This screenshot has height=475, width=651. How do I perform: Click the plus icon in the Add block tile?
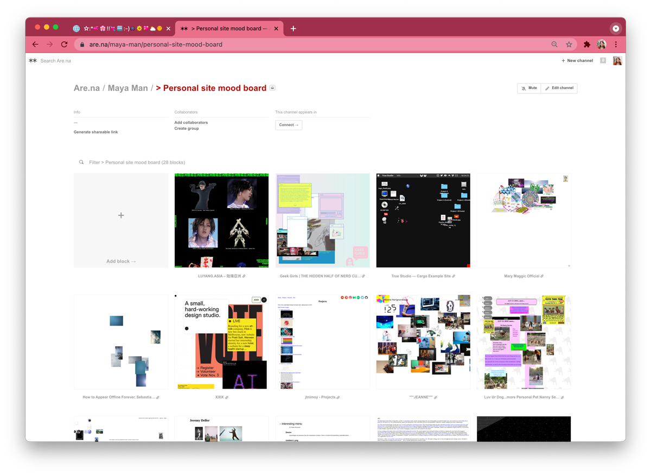pos(120,216)
